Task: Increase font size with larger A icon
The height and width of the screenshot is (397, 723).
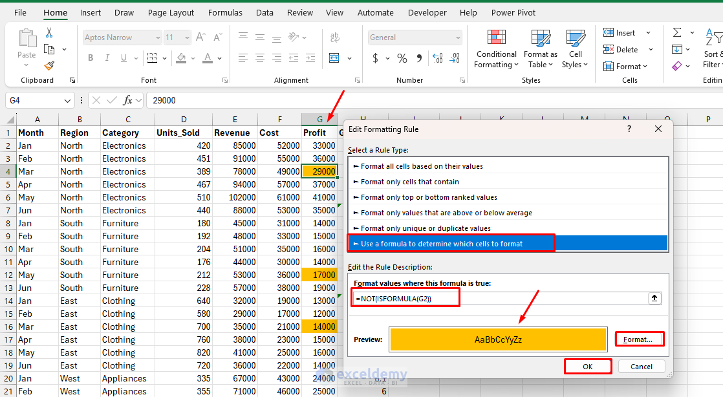Action: [200, 37]
